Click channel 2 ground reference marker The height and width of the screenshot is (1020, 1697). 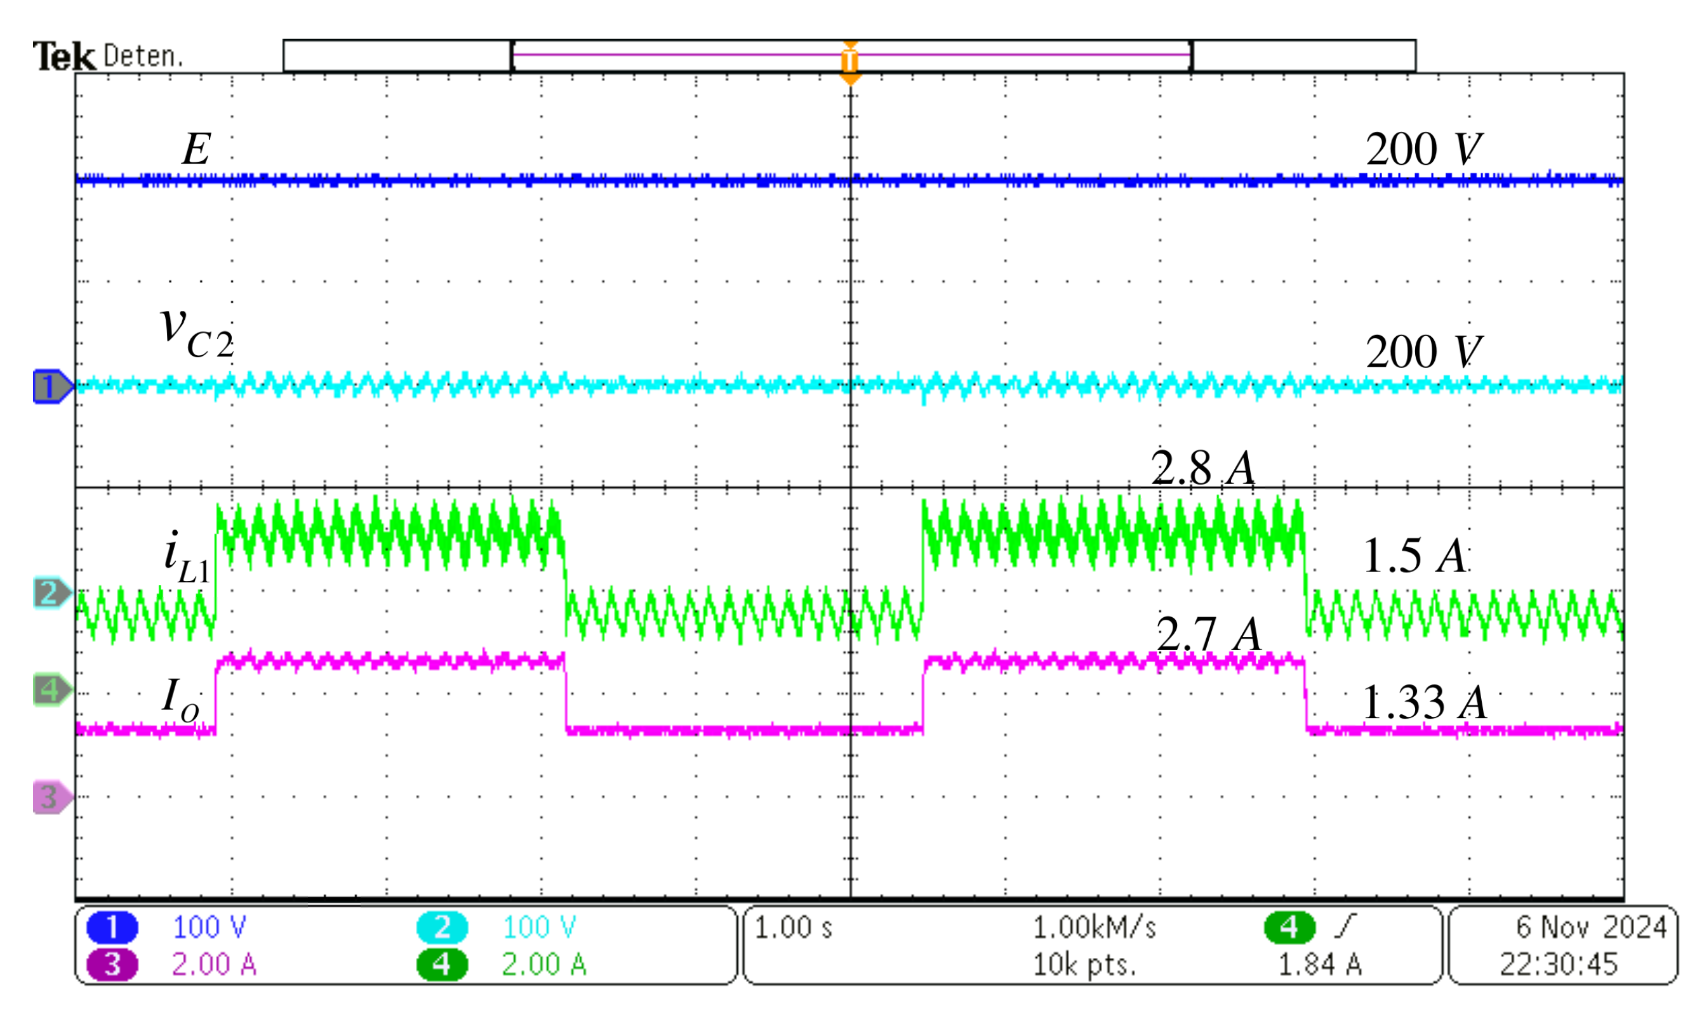pos(53,592)
